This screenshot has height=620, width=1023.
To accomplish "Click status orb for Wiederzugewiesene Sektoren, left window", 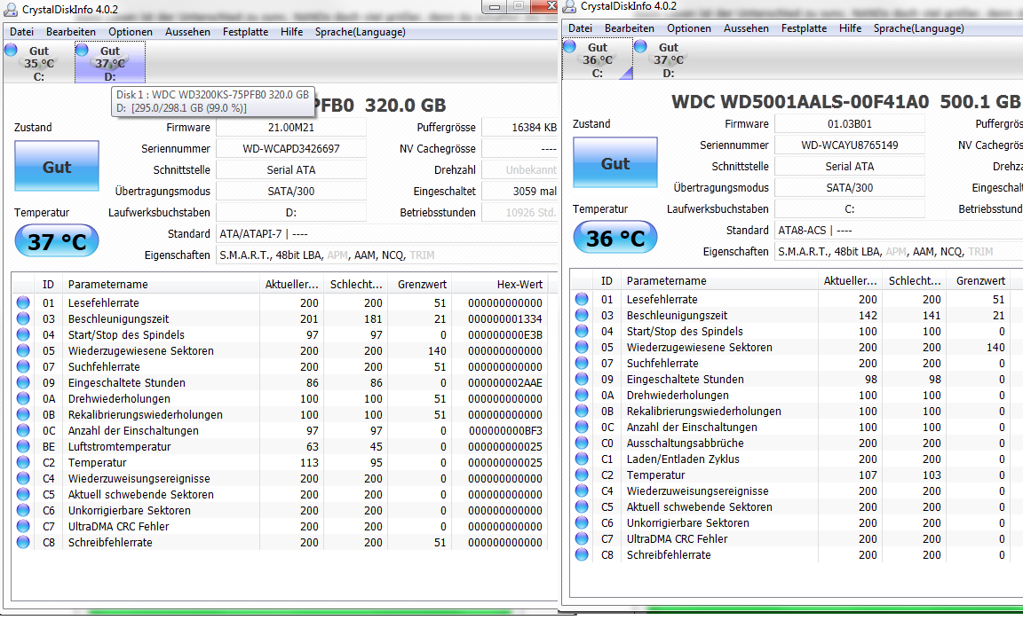I will point(23,350).
